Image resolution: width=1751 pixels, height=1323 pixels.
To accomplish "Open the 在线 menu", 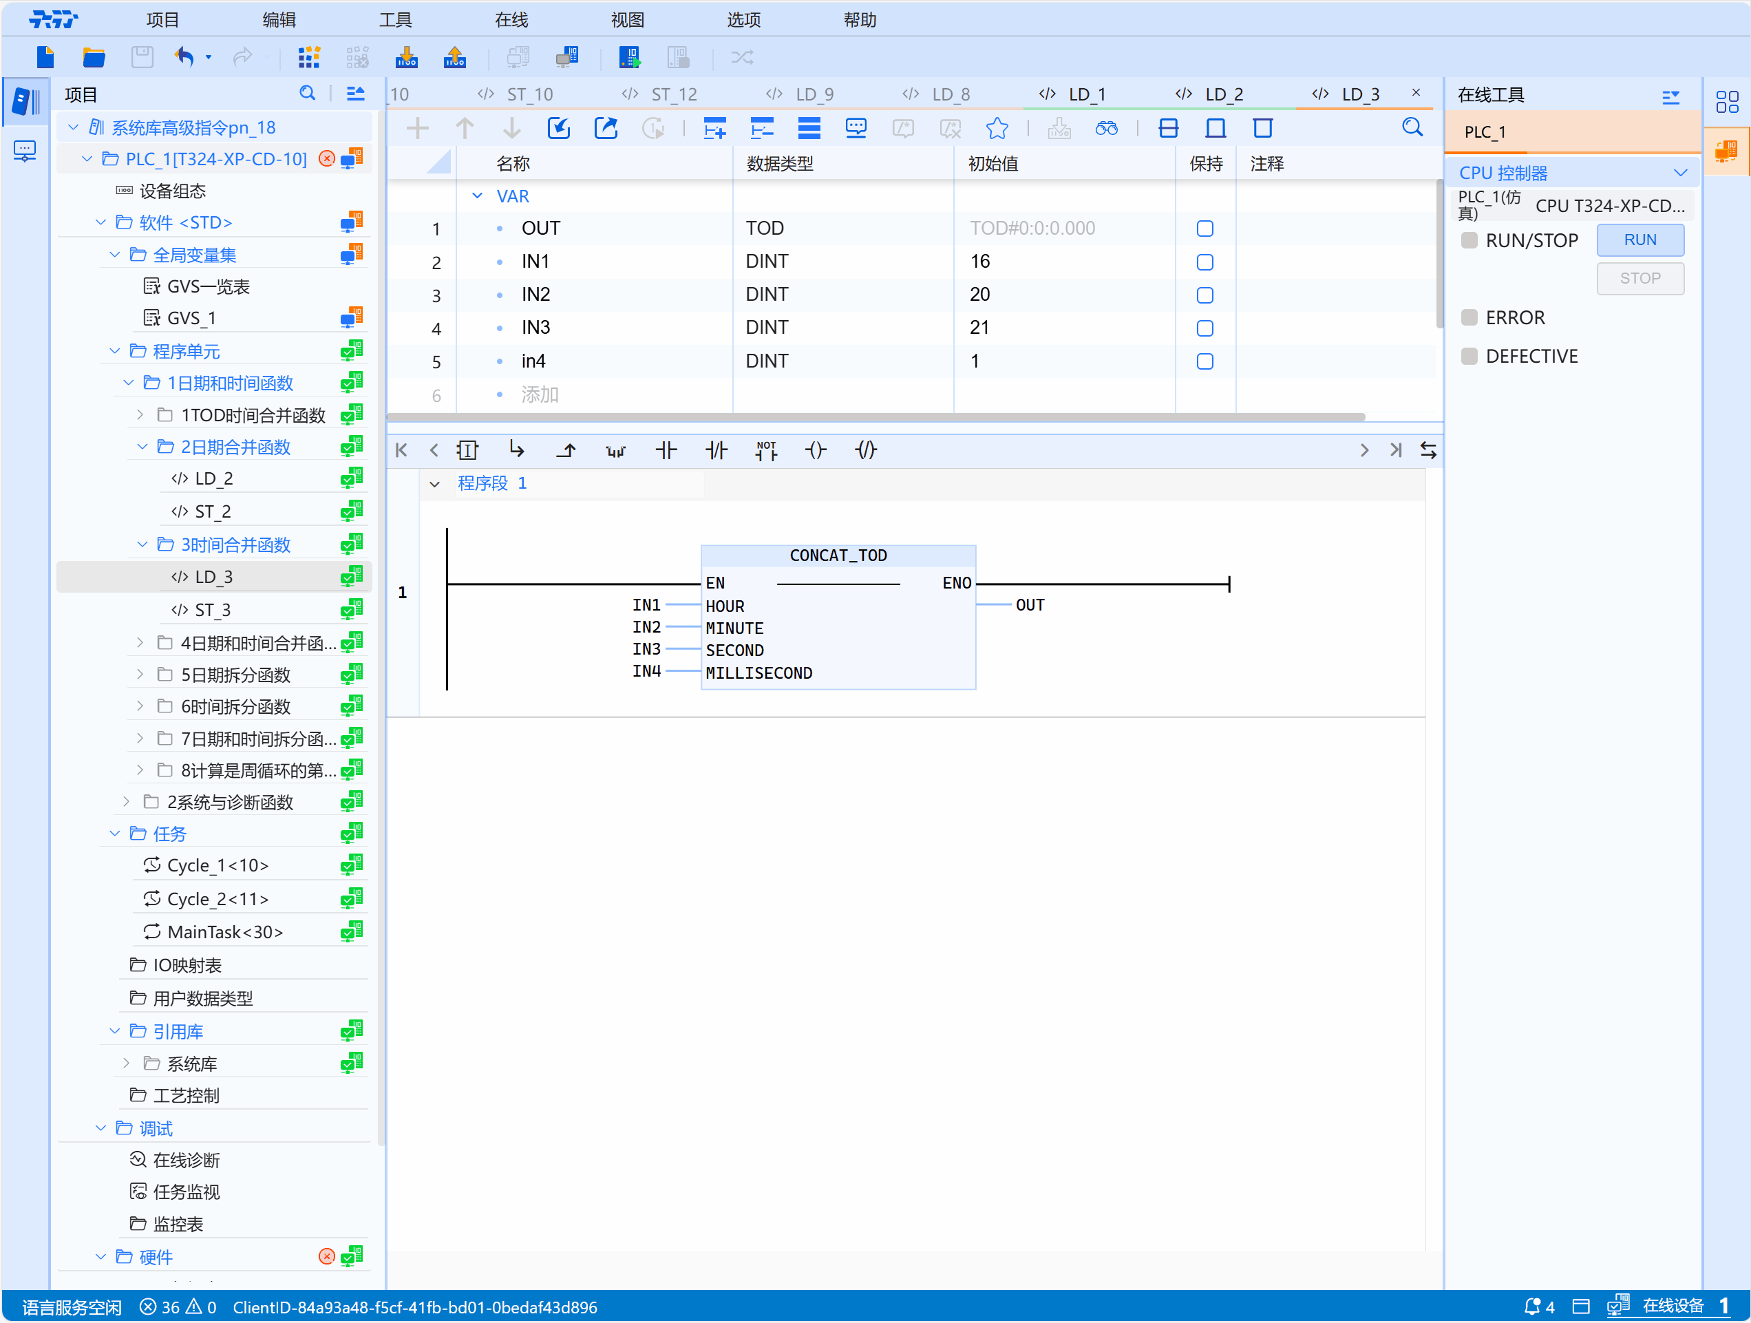I will click(x=511, y=20).
